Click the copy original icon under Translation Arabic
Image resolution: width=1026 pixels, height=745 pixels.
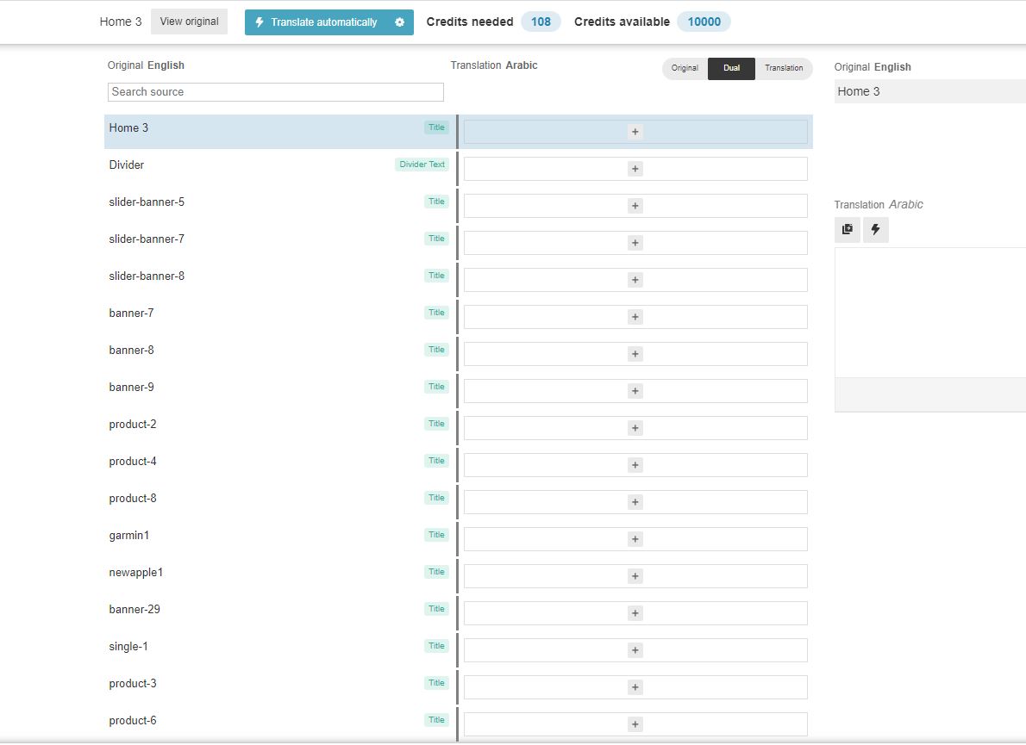(x=848, y=230)
